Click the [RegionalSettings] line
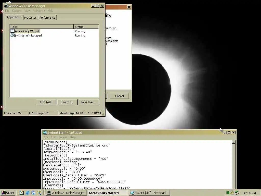The height and width of the screenshot is (196, 261). [x=61, y=162]
